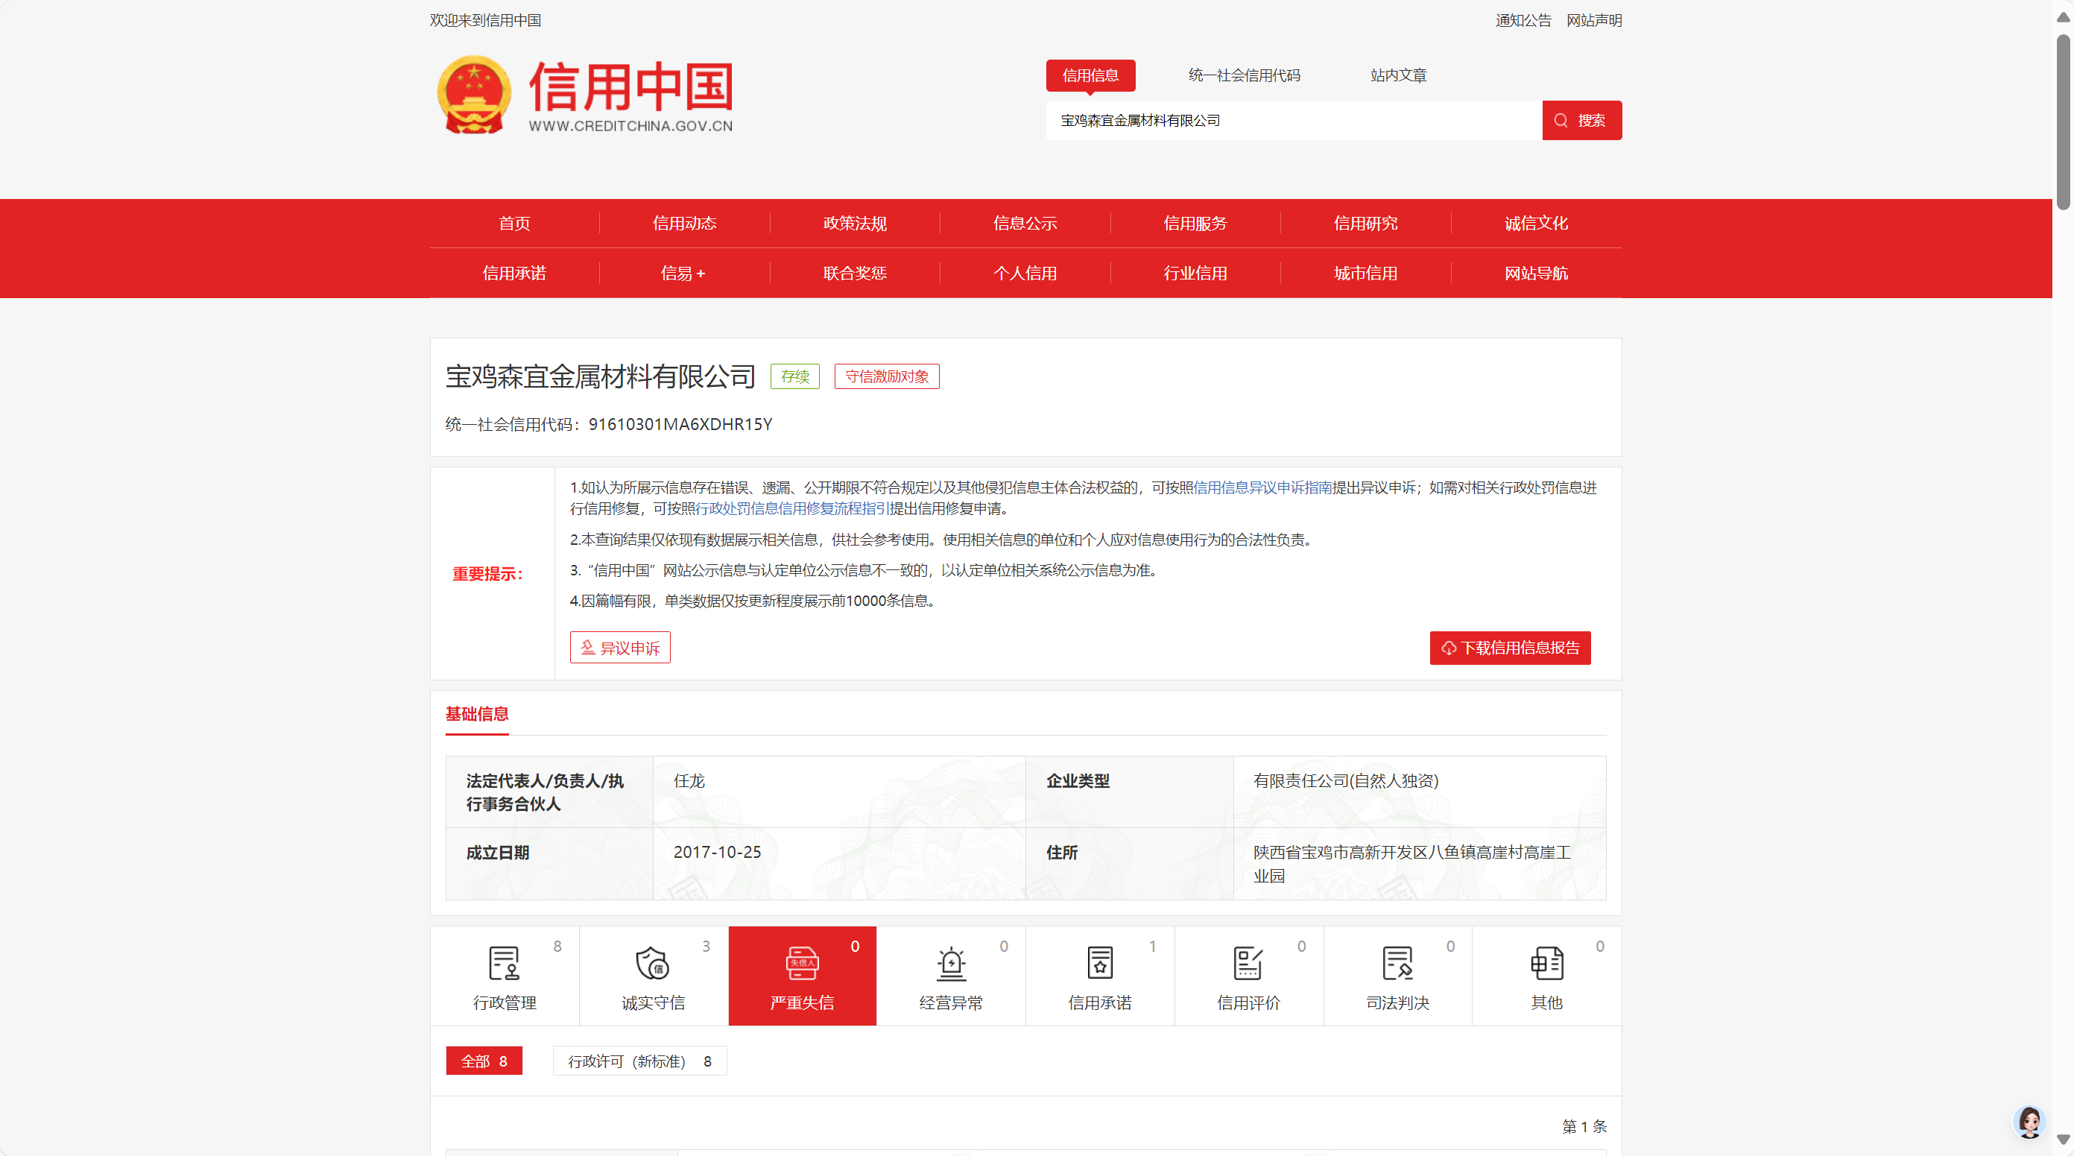Open the 基础信息 tab
Viewport: 2074px width, 1156px height.
[x=477, y=713]
